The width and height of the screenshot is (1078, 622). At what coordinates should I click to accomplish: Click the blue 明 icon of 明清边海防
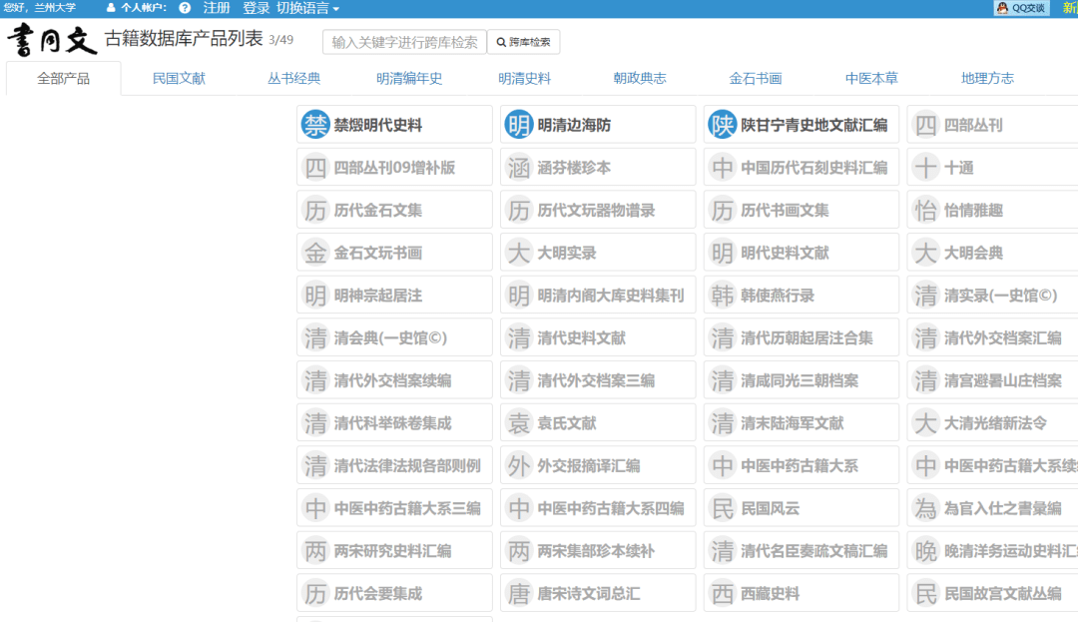(519, 125)
